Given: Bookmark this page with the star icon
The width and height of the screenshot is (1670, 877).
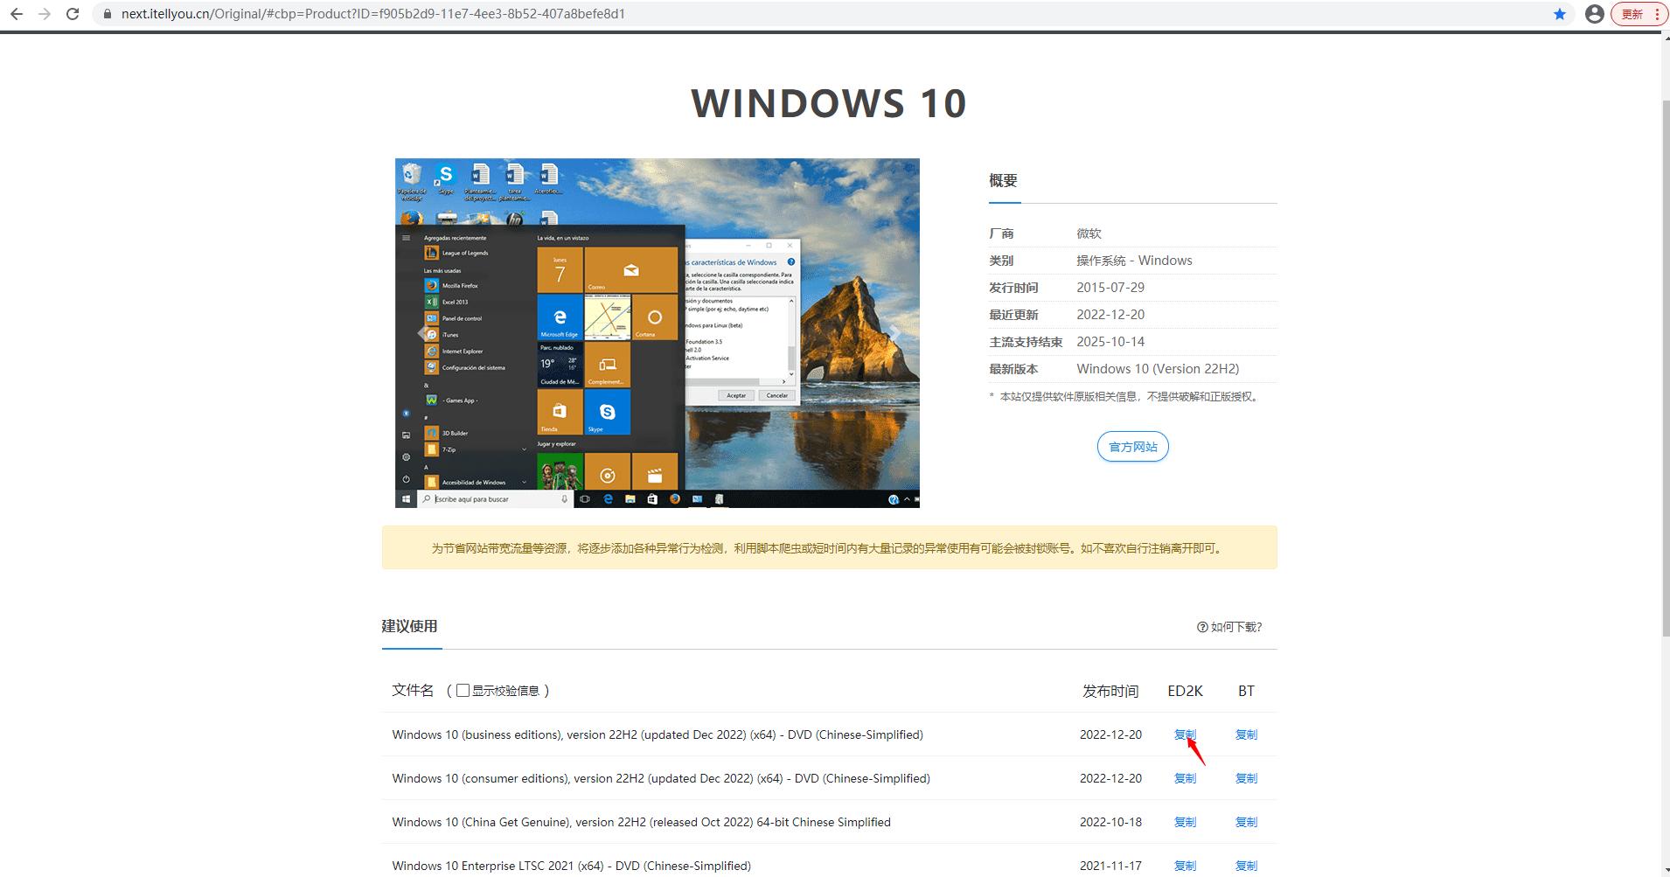Looking at the screenshot, I should tap(1559, 13).
